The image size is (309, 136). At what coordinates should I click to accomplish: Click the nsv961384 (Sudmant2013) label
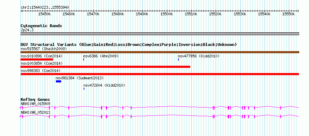[80, 78]
